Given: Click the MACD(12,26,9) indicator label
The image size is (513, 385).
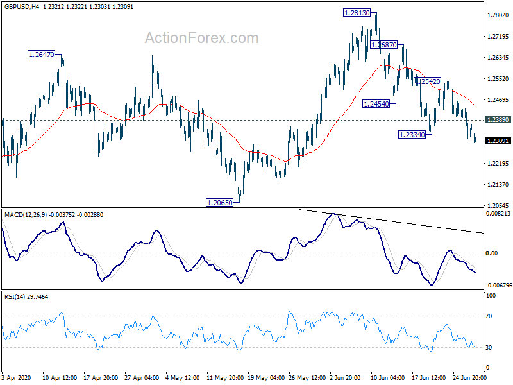Looking at the screenshot, I should [x=26, y=215].
